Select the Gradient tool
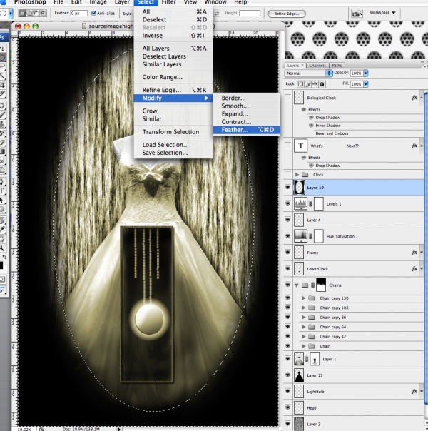The image size is (428, 431). tap(2, 151)
